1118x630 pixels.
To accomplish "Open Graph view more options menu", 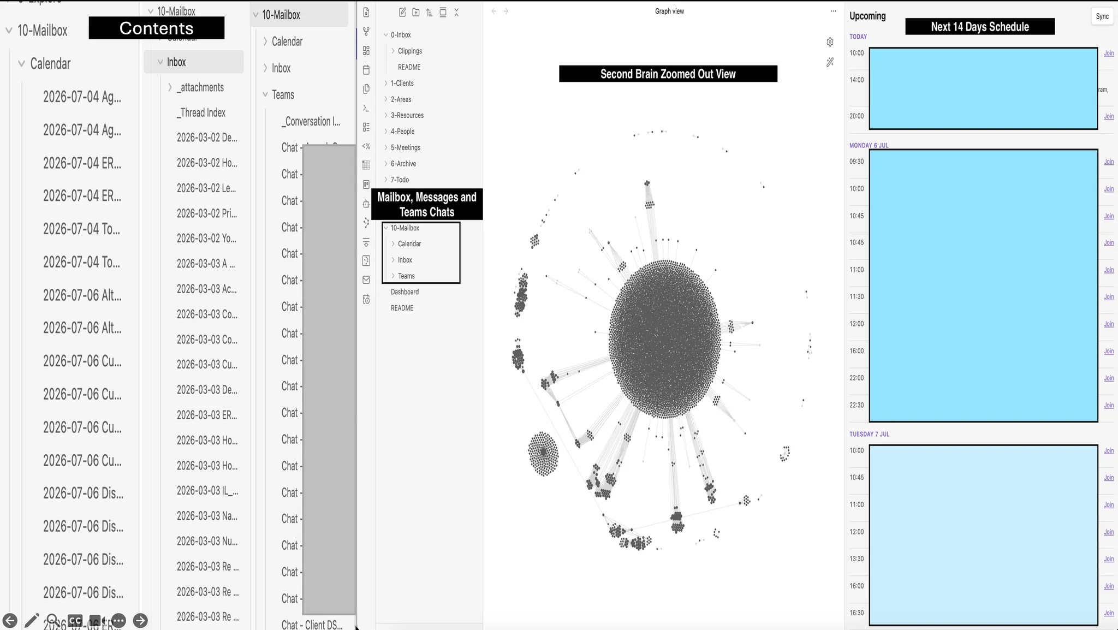I will [x=833, y=11].
